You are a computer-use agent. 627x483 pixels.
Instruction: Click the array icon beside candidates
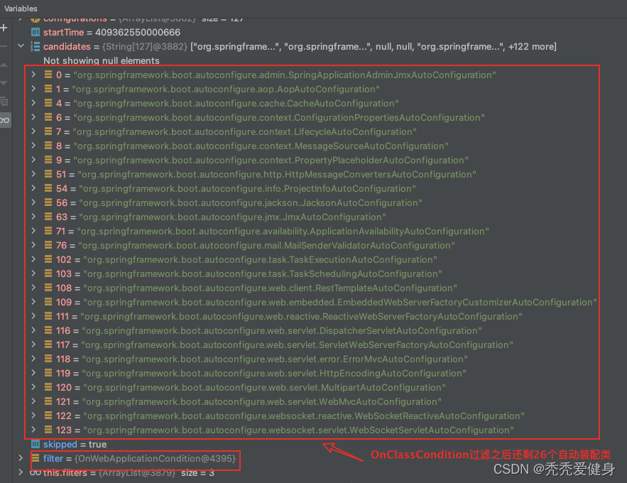[35, 47]
